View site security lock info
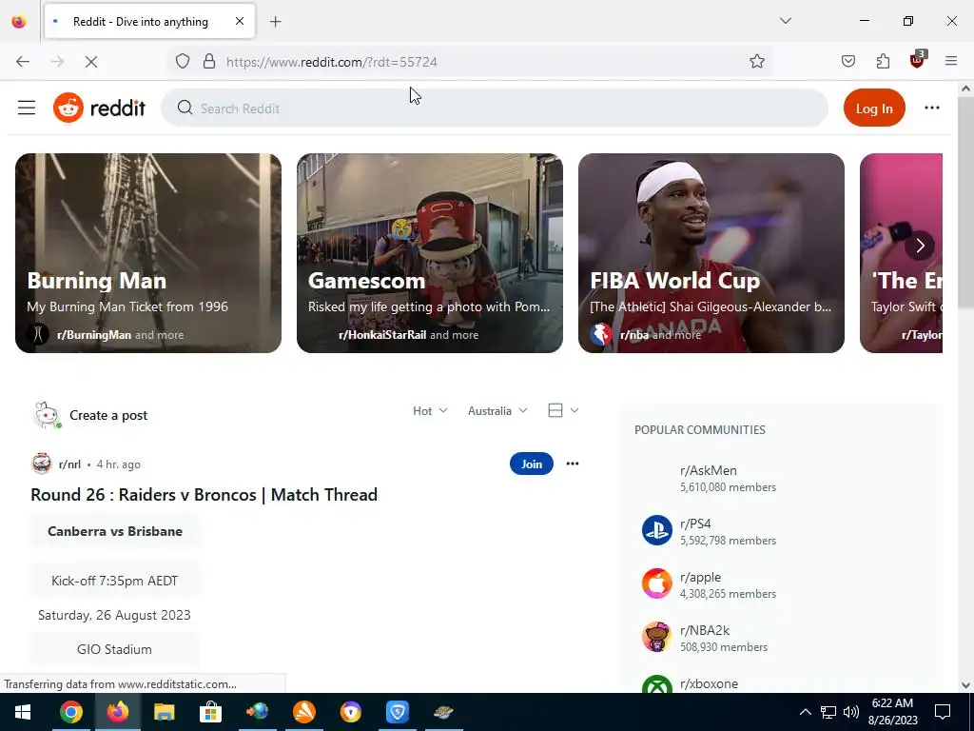 pyautogui.click(x=209, y=62)
